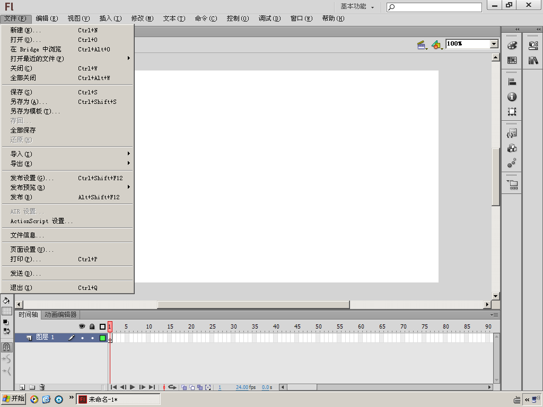This screenshot has width=543, height=407.
Task: Choose 另存为 from the File menu
Action: [67, 101]
